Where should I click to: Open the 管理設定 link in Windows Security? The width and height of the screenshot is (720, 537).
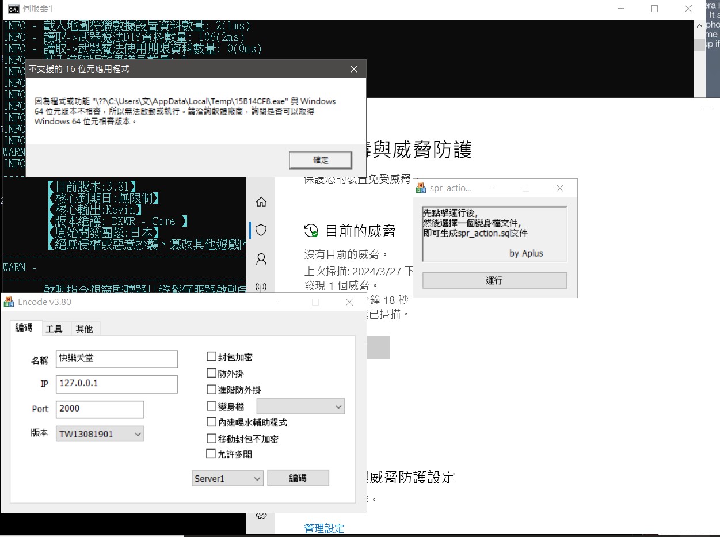pyautogui.click(x=324, y=528)
